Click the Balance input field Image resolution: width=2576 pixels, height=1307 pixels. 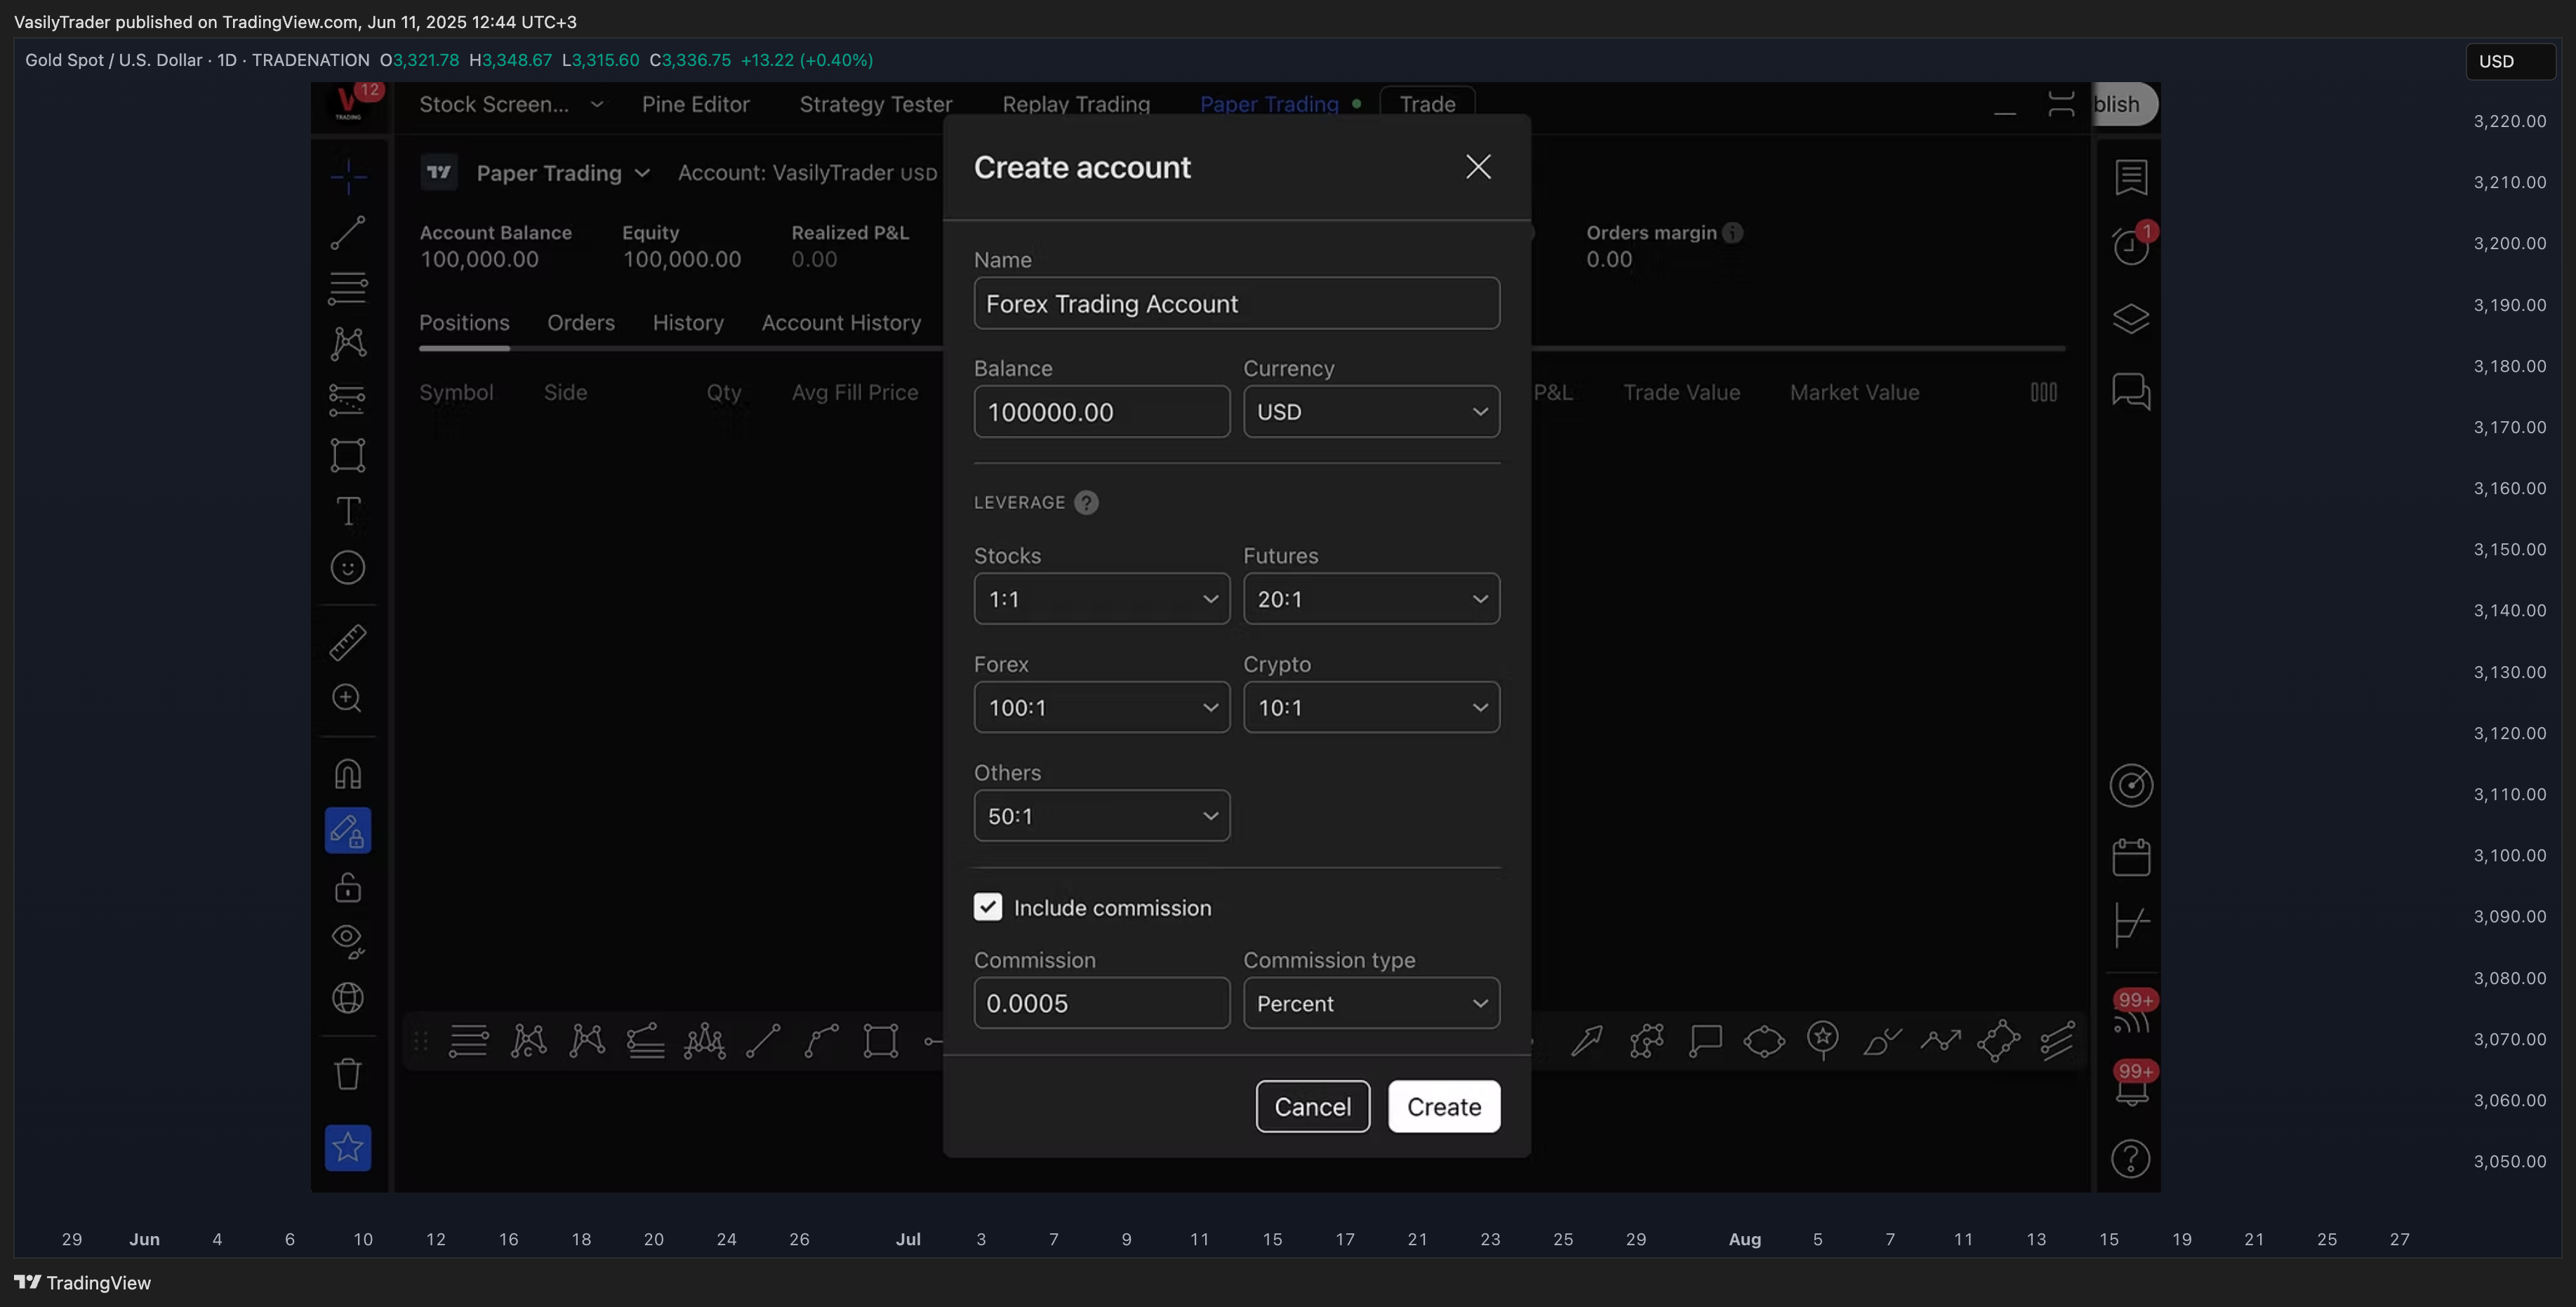1101,411
